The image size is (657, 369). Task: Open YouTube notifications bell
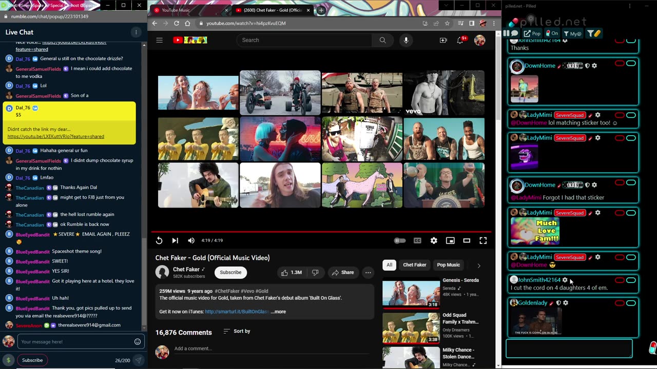click(460, 40)
